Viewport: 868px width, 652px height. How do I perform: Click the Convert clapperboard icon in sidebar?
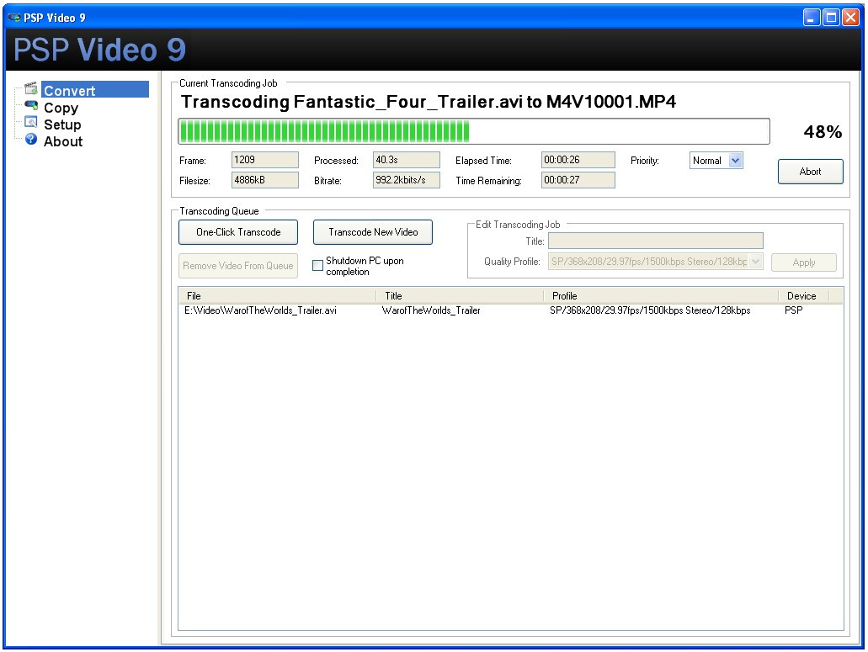tap(31, 88)
